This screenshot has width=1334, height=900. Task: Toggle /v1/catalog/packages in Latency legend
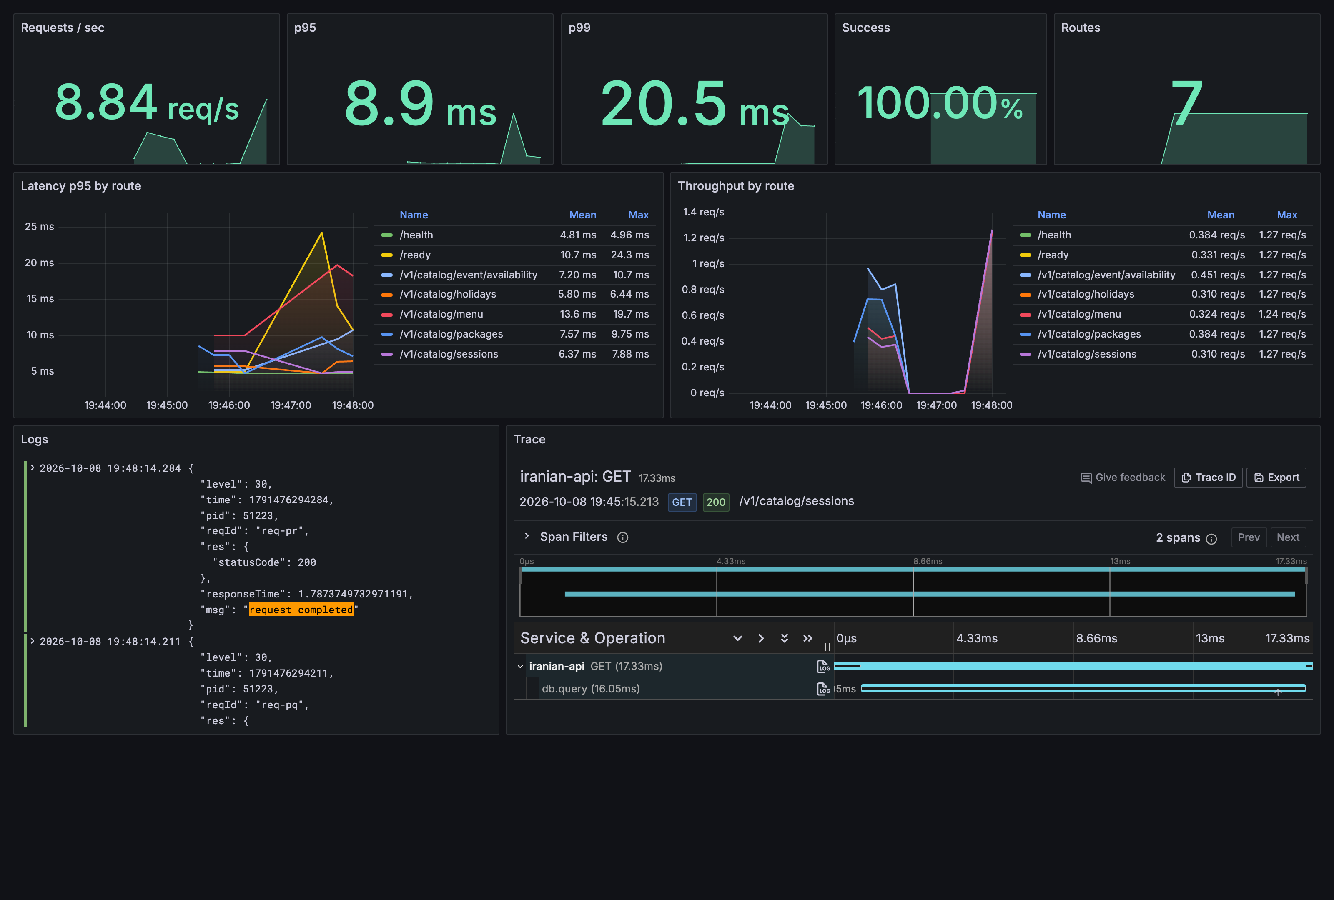pyautogui.click(x=451, y=334)
